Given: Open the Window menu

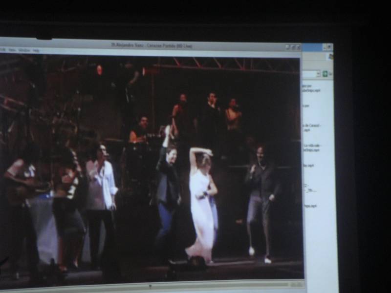Looking at the screenshot, I should click(24, 50).
